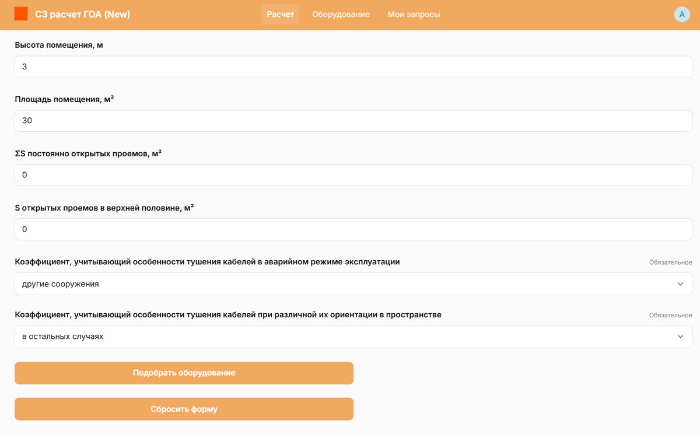700x434 pixels.
Task: Click the Площадь помещения, м² label
Action: click(x=64, y=99)
